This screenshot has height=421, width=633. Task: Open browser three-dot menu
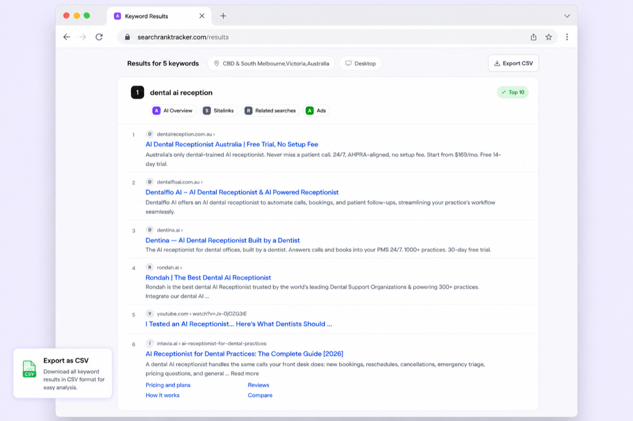[x=567, y=37]
